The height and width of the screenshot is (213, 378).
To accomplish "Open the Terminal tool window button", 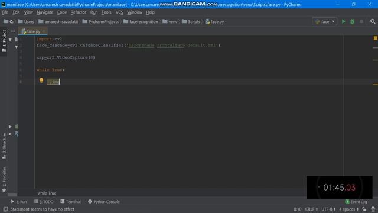I will (x=71, y=202).
